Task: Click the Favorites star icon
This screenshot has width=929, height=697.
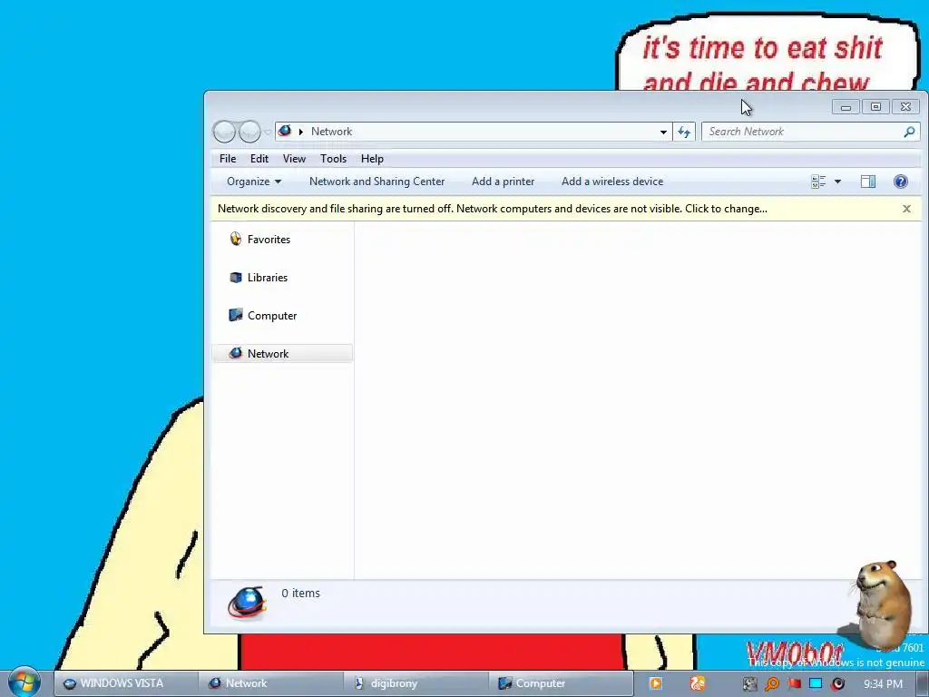Action: click(235, 239)
